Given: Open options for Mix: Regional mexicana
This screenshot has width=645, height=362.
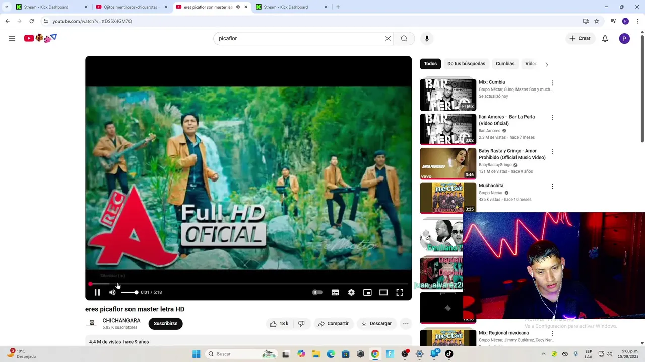Looking at the screenshot, I should click(552, 334).
